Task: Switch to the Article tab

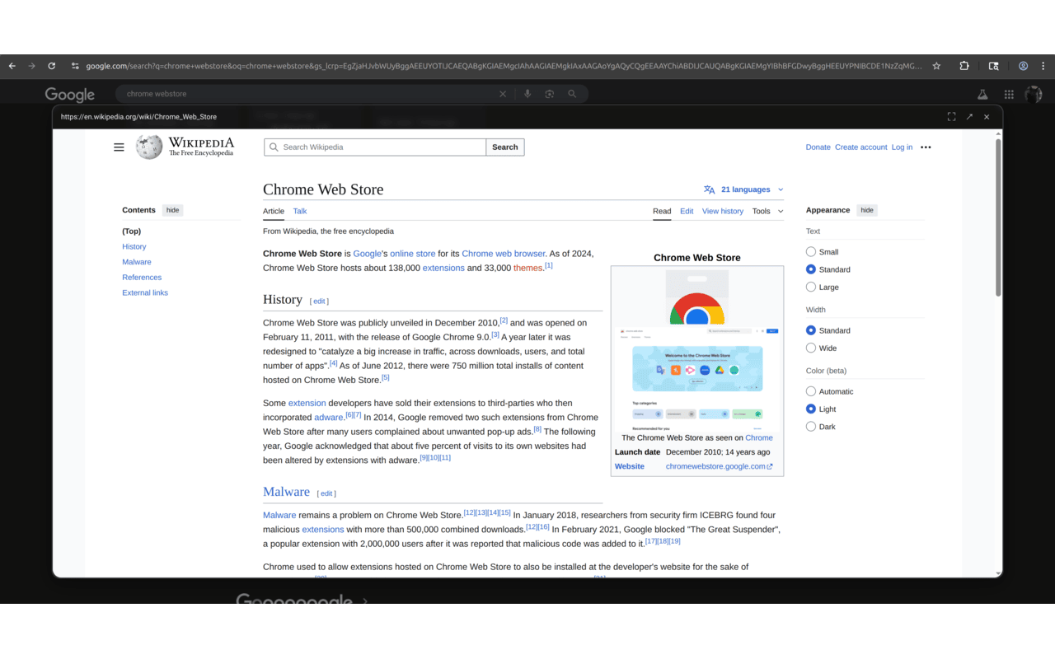Action: [274, 212]
